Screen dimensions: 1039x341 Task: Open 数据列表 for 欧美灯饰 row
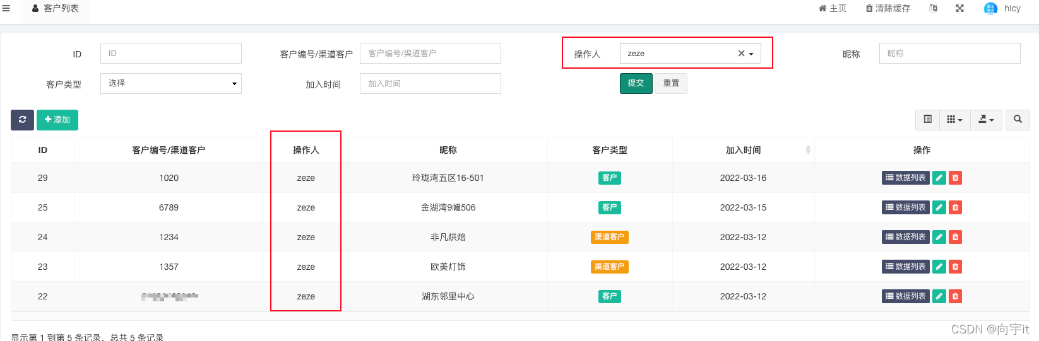(905, 267)
